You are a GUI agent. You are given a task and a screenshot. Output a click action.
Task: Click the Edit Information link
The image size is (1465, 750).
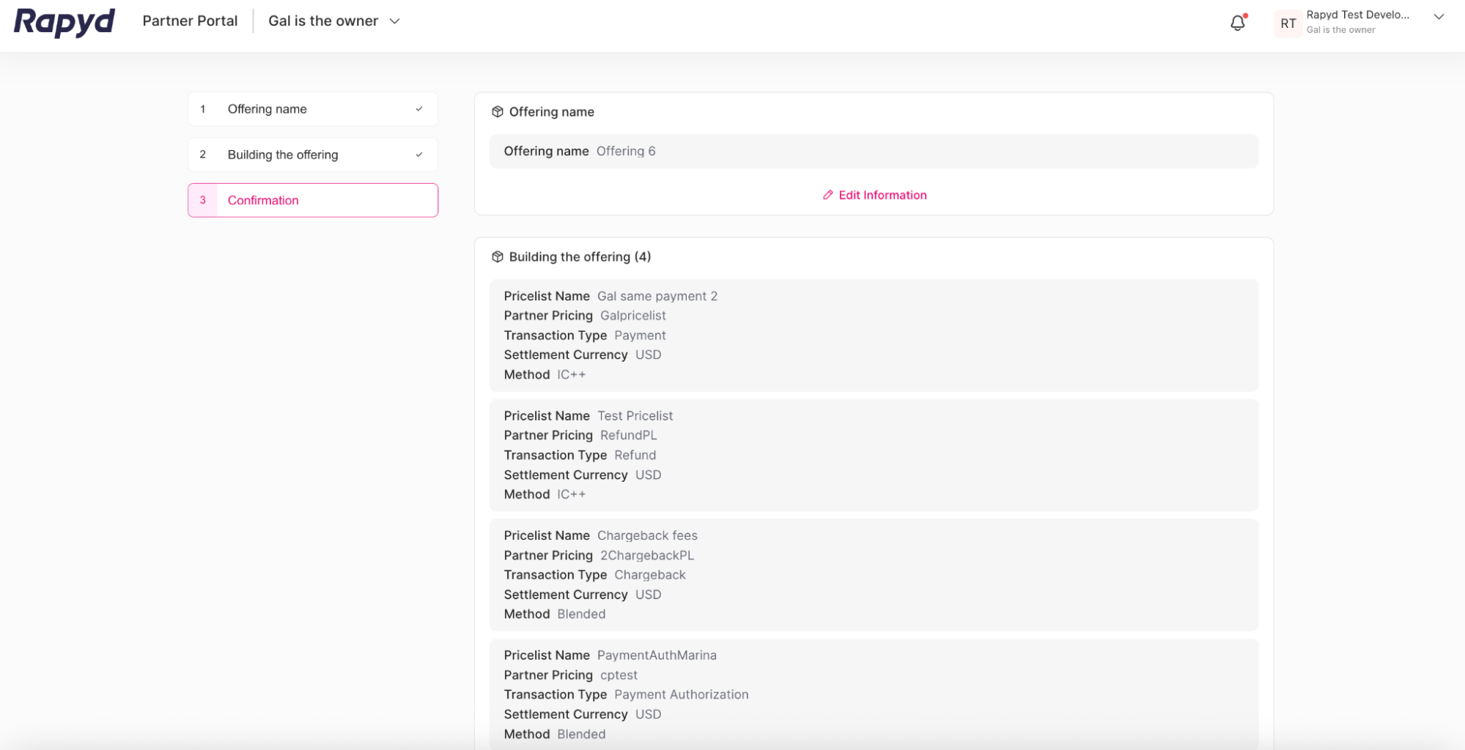pos(882,195)
